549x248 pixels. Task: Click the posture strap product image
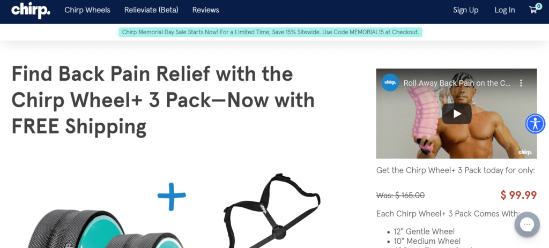(x=272, y=210)
